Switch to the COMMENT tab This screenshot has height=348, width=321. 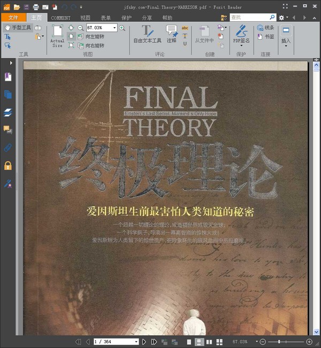60,18
